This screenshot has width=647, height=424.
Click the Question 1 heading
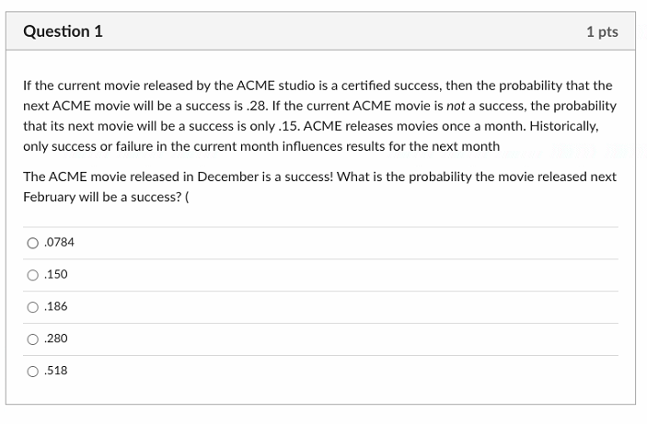[x=63, y=32]
